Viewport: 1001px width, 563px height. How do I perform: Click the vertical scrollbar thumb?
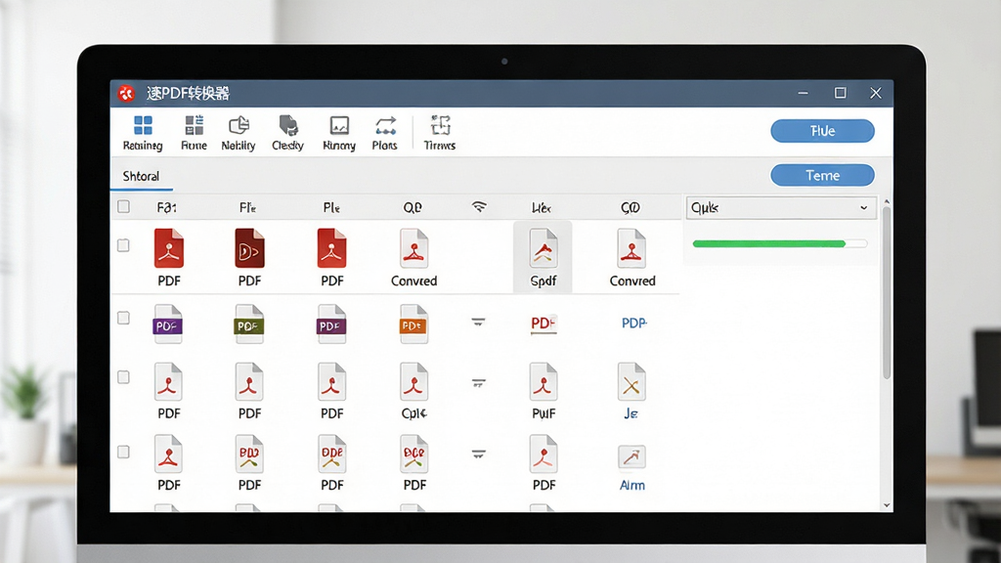point(887,293)
